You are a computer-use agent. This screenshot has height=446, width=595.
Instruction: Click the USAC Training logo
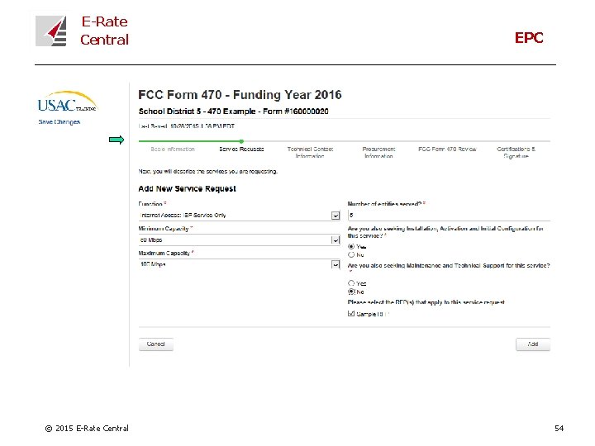click(x=67, y=103)
